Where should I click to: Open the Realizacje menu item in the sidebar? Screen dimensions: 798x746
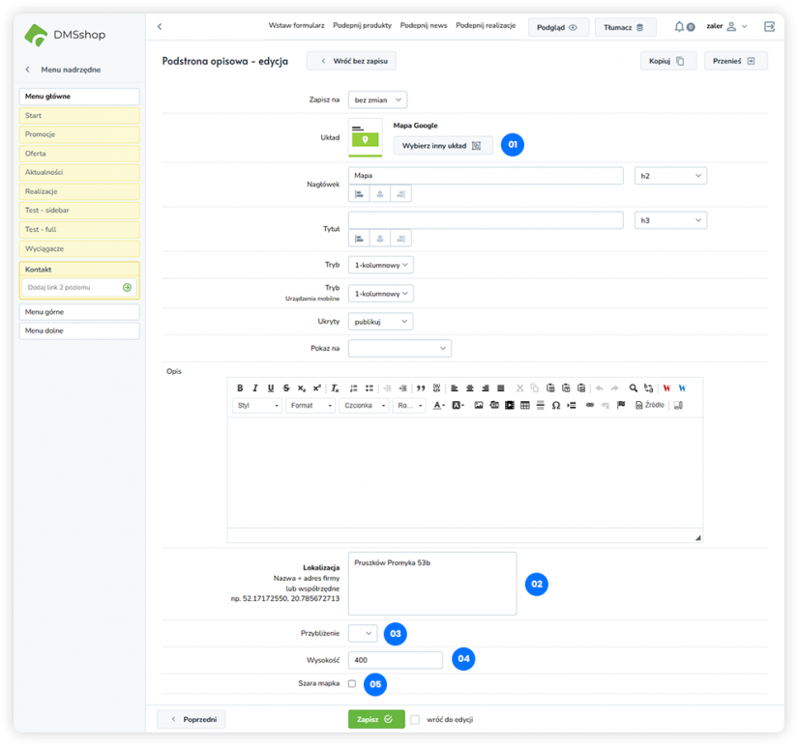[x=79, y=191]
